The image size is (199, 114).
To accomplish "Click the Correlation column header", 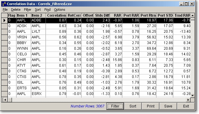I will (x=56, y=15).
